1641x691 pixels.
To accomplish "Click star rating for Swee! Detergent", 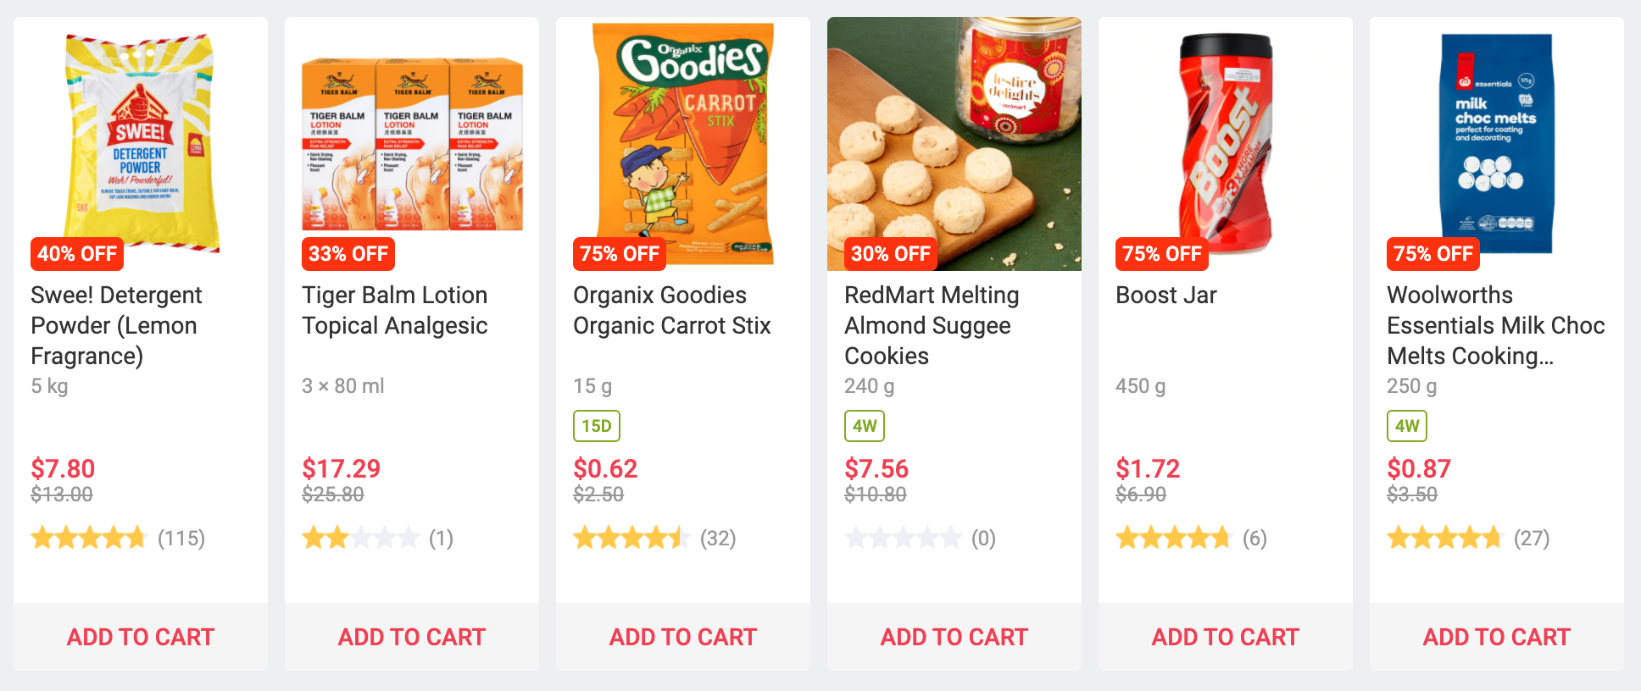I will pyautogui.click(x=88, y=539).
